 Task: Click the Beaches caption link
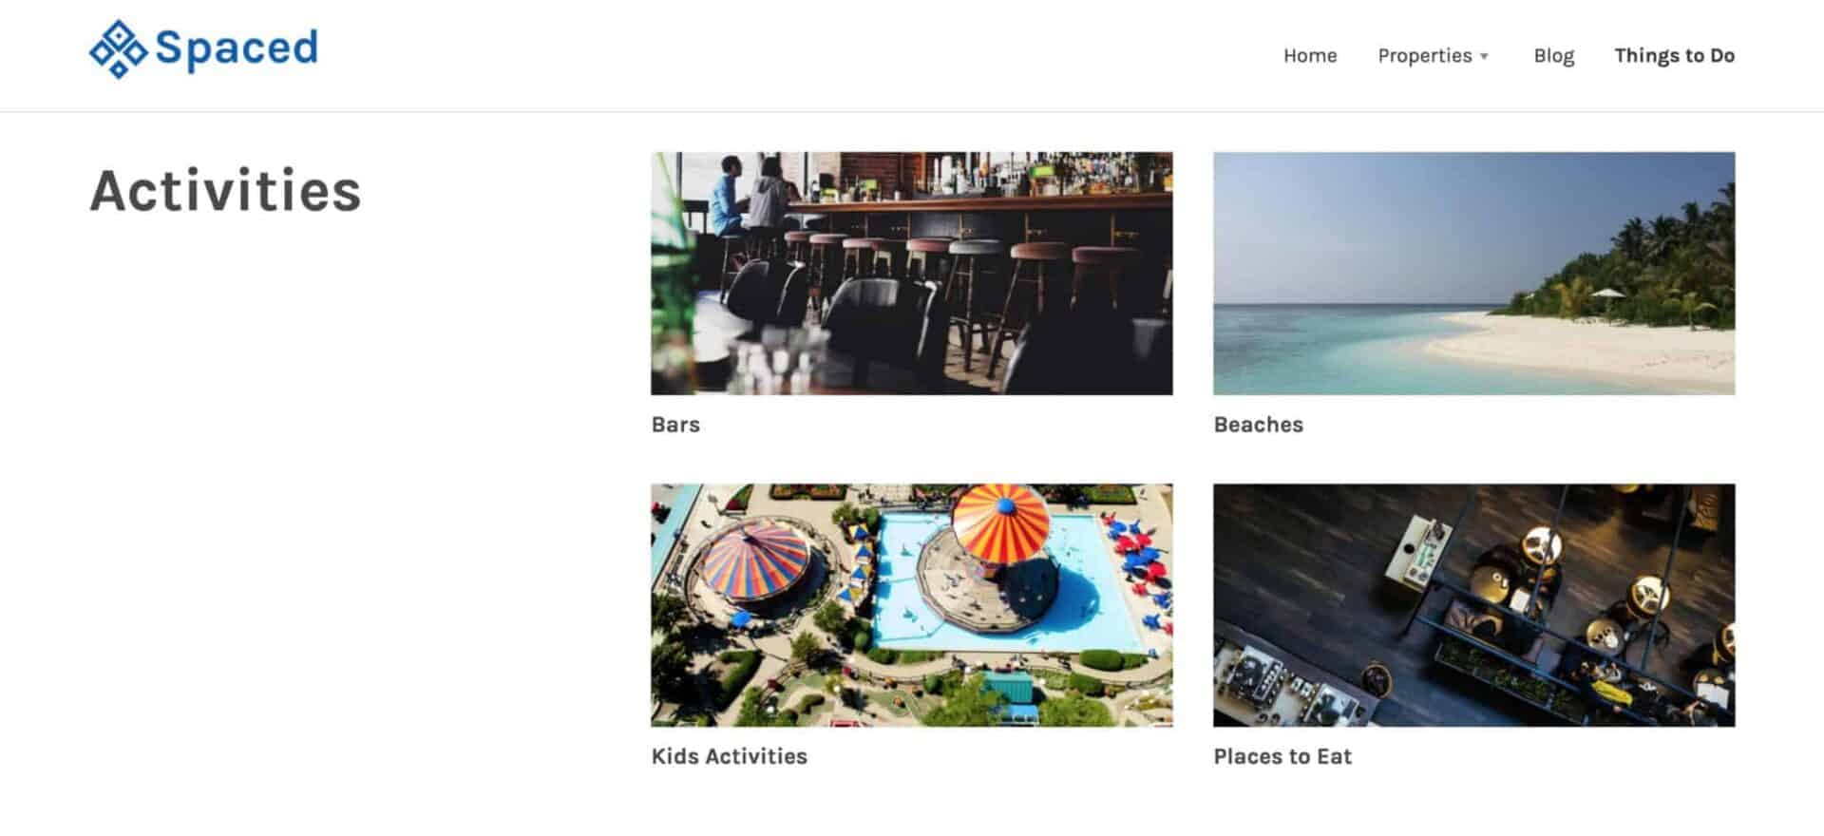1258,425
